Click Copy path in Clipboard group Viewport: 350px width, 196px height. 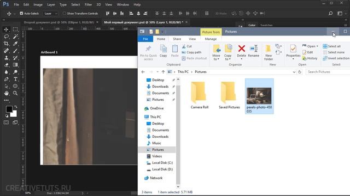pyautogui.click(x=191, y=52)
